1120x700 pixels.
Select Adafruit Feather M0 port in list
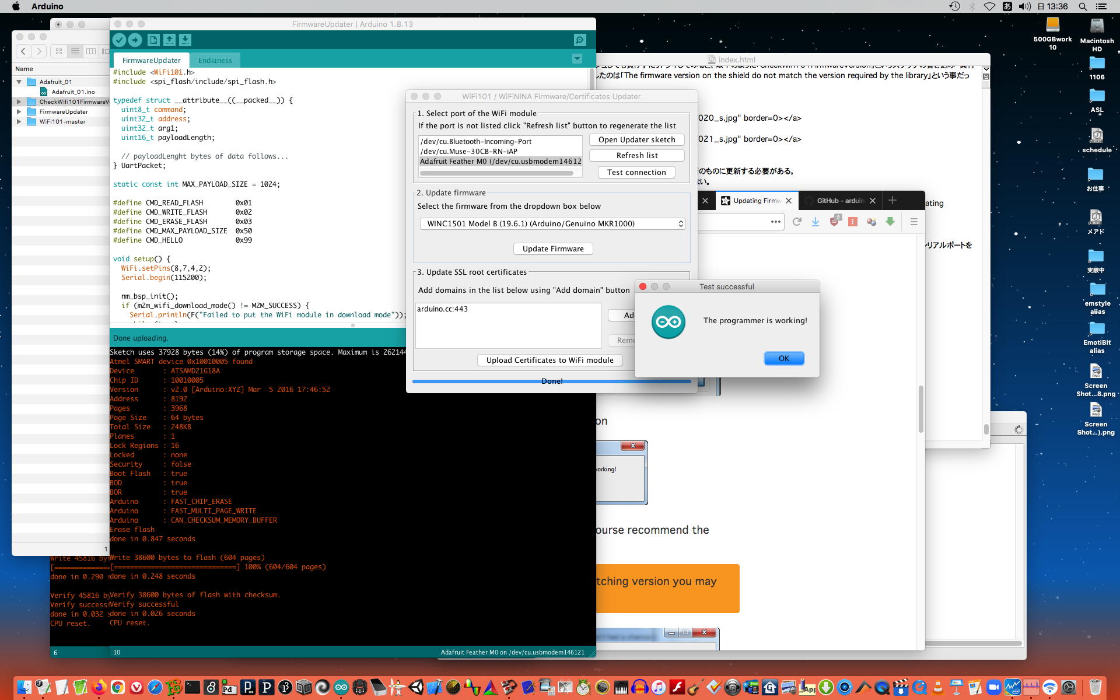(x=500, y=162)
